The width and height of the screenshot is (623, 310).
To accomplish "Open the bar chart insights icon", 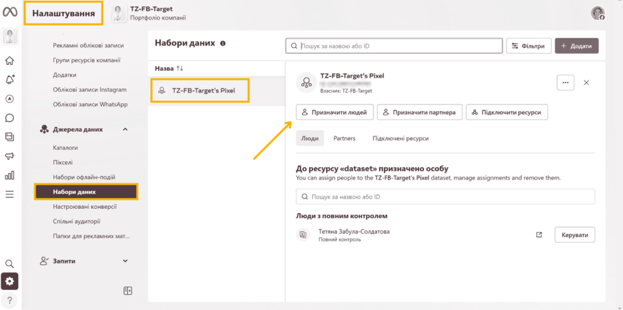I will pos(10,175).
